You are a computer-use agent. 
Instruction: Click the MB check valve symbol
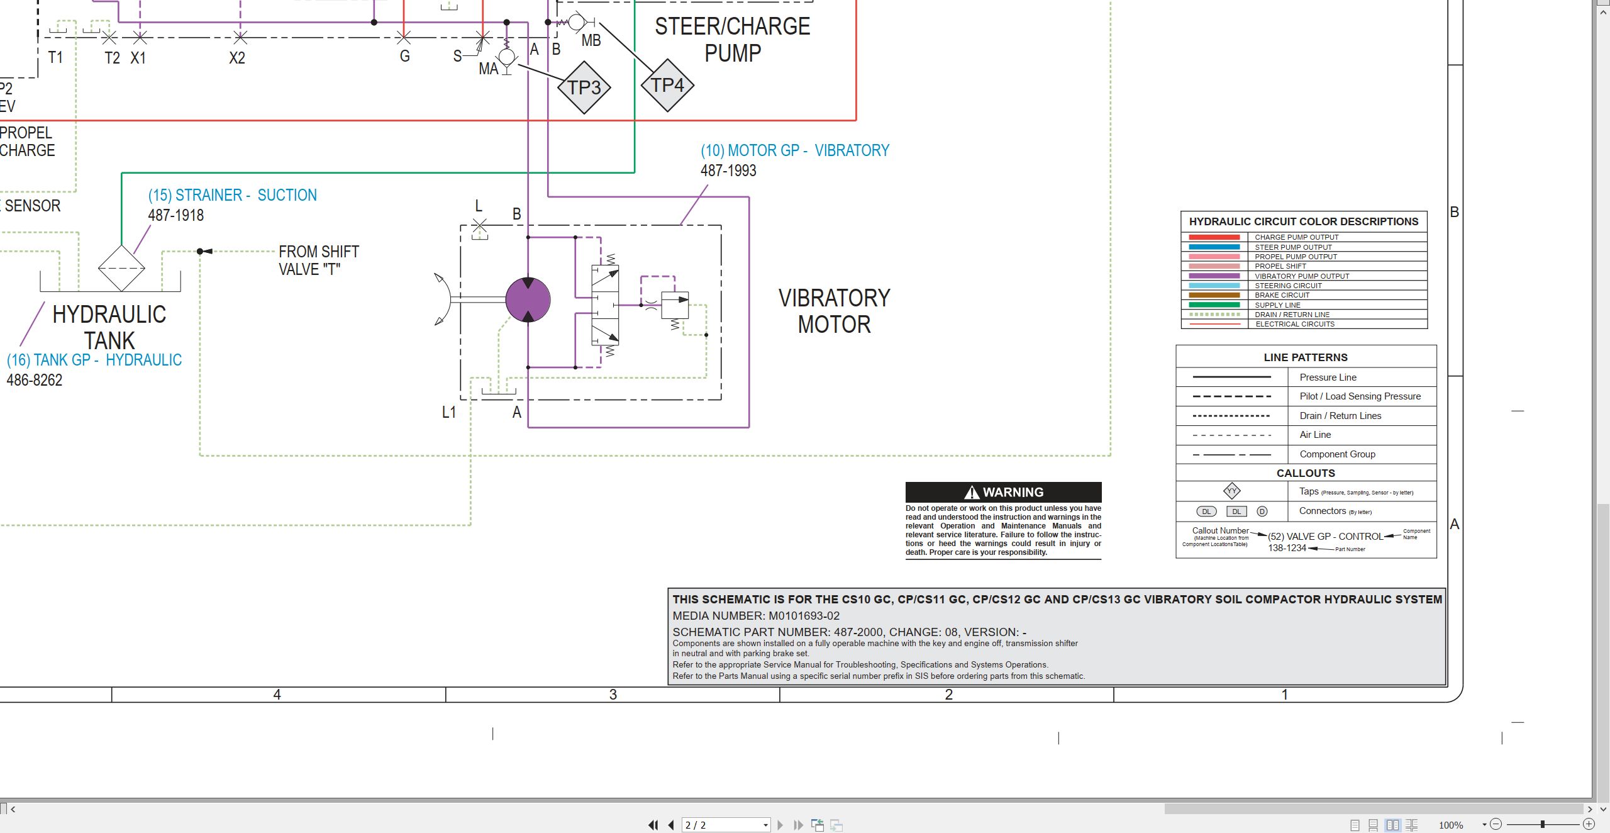tap(576, 23)
